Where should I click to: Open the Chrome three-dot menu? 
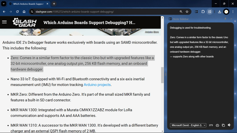coord(233,12)
